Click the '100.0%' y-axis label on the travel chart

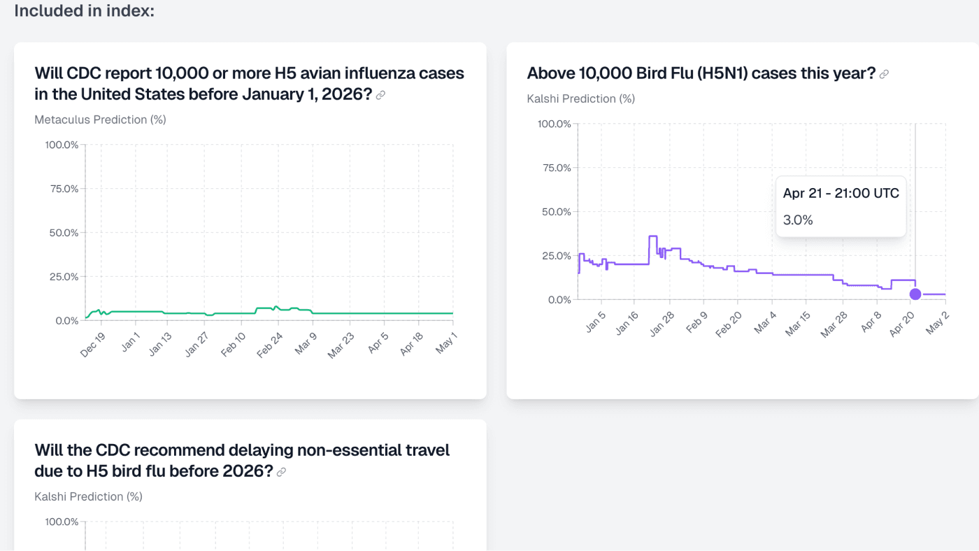(64, 521)
